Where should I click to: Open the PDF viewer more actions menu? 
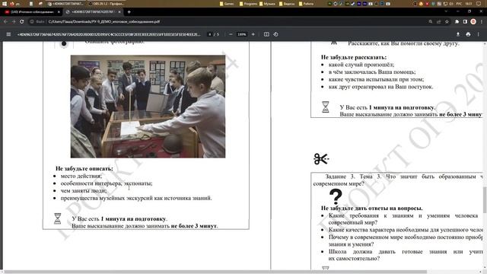coord(479,34)
